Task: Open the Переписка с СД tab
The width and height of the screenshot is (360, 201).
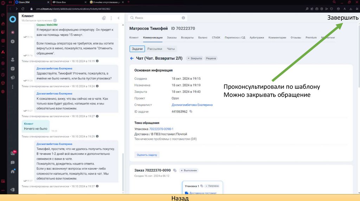Action: [x=235, y=37]
